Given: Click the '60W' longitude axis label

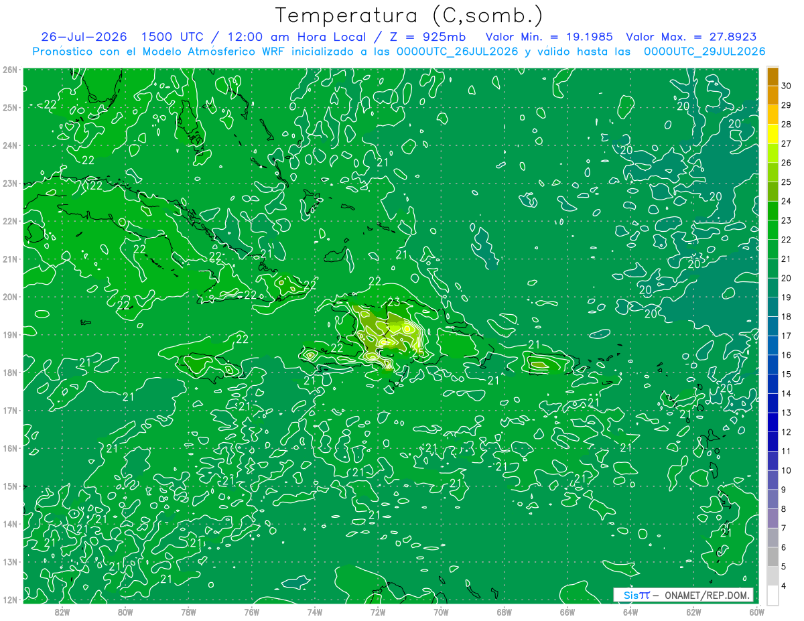Looking at the screenshot, I should (757, 611).
